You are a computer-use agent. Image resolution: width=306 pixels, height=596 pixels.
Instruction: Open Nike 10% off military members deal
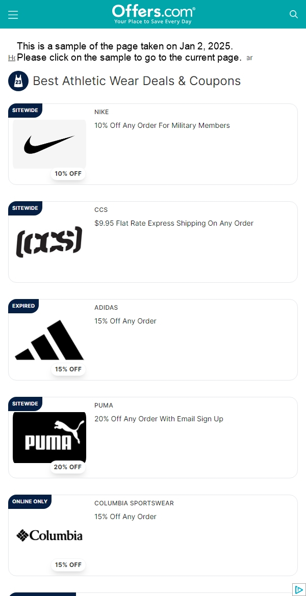[x=162, y=125]
